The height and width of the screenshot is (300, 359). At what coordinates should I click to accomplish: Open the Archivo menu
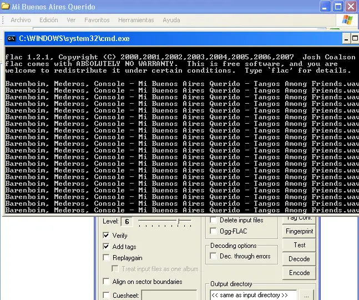[21, 20]
